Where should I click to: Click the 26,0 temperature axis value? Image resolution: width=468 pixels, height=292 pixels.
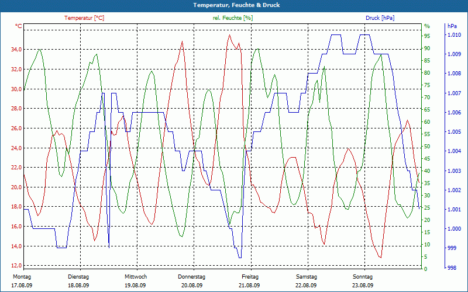coord(16,128)
